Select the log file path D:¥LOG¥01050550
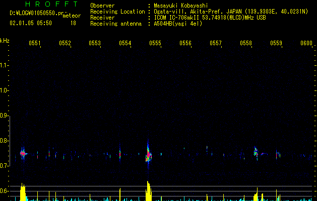Image resolution: width=317 pixels, height=201 pixels. tap(34, 13)
